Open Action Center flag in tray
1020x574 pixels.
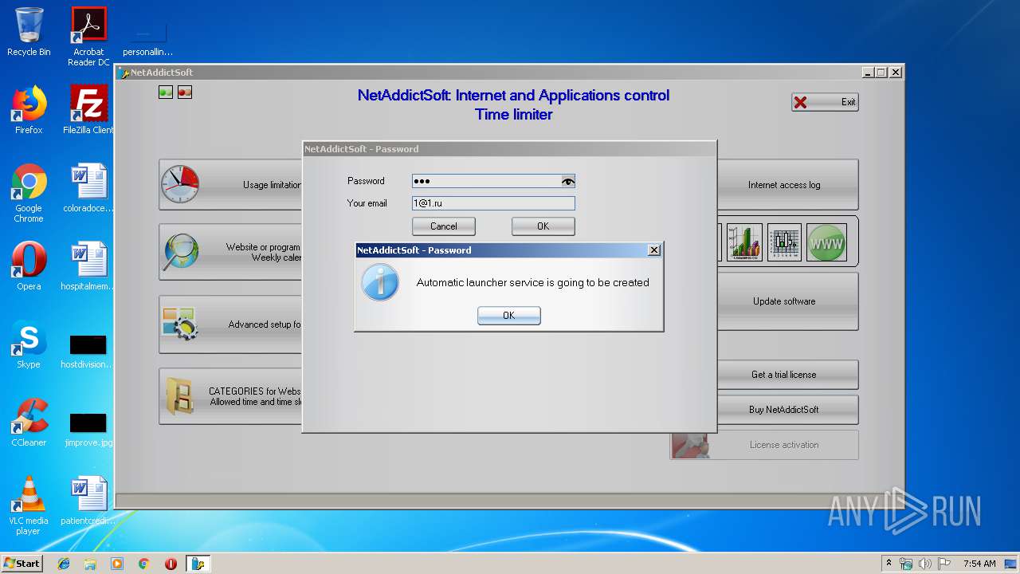[x=943, y=564]
